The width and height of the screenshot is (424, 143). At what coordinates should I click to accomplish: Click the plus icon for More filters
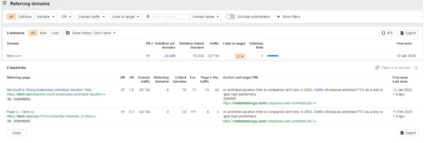pos(279,17)
